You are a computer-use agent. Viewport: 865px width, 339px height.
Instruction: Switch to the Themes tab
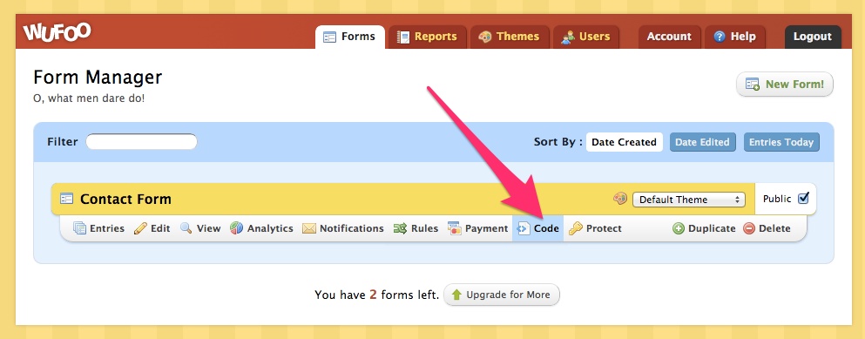tap(510, 37)
